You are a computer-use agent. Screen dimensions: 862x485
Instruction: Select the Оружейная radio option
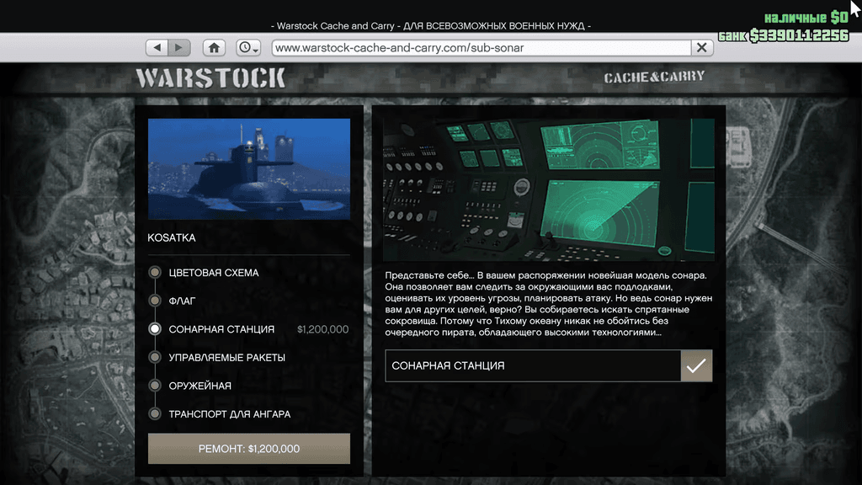[x=155, y=386]
